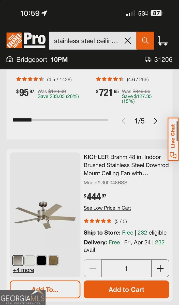Choose the white fan color swatch
179x305 pixels.
[30, 261]
